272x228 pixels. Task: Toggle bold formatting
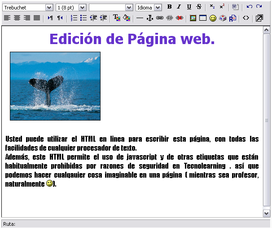[x=169, y=7]
